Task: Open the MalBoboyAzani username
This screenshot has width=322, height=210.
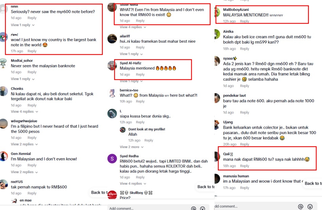Action: coord(236,9)
